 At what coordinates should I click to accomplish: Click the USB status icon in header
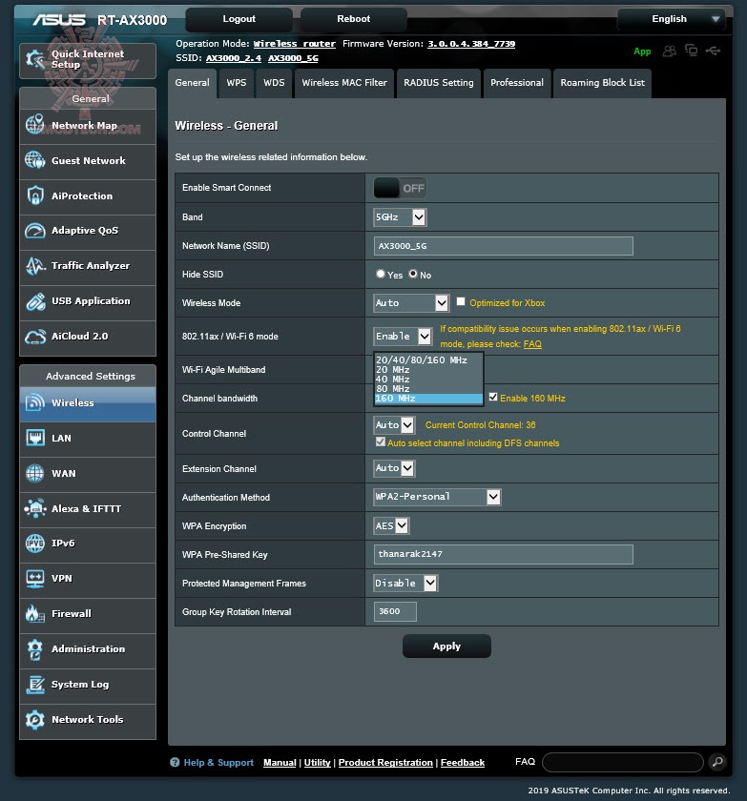[x=713, y=51]
